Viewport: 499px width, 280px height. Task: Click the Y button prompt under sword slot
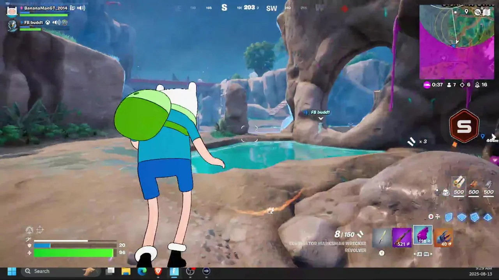pyautogui.click(x=382, y=253)
